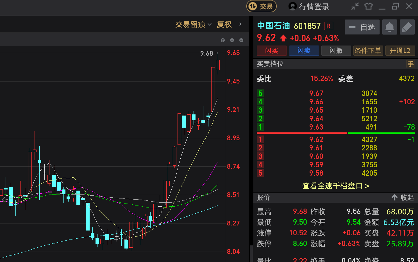Click 跌停 price 8.60
Image resolution: width=418 pixels, height=262 pixels.
point(300,243)
